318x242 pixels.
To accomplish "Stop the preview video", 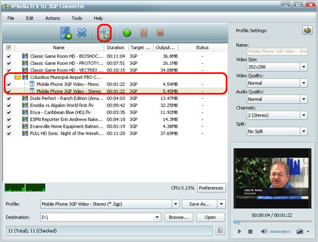I will coord(251,232).
